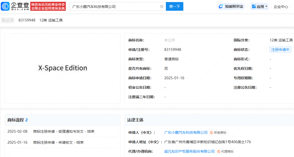The width and height of the screenshot is (294, 157).
Task: Click the 注册申请中 status tag
Action: [x=280, y=50]
